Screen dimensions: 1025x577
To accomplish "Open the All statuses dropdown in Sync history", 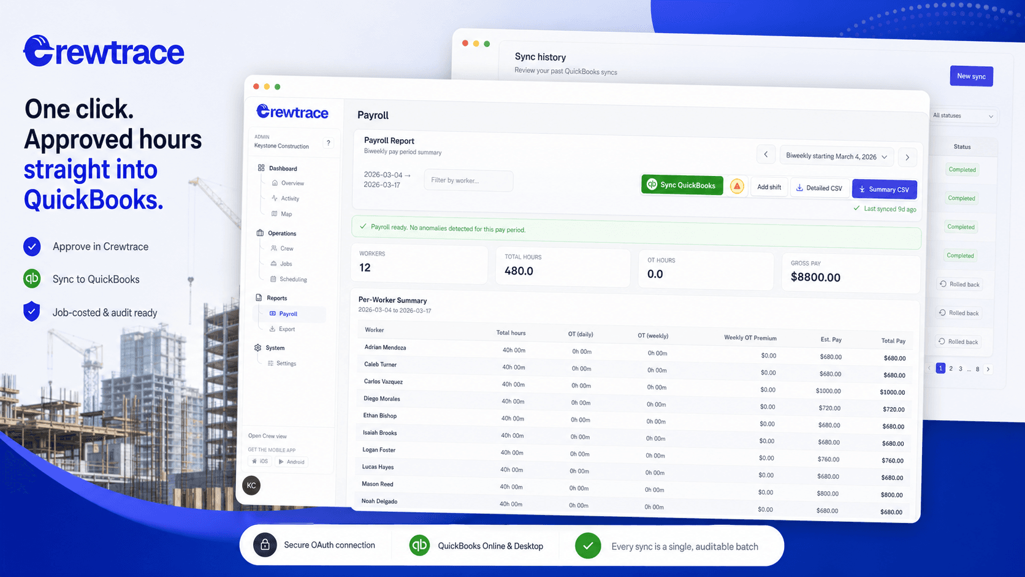I will click(962, 116).
